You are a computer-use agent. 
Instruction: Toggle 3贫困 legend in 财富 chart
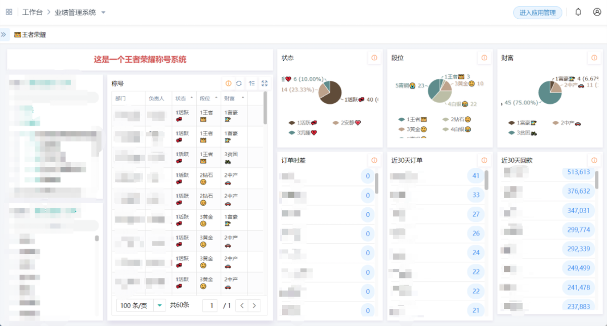click(523, 132)
